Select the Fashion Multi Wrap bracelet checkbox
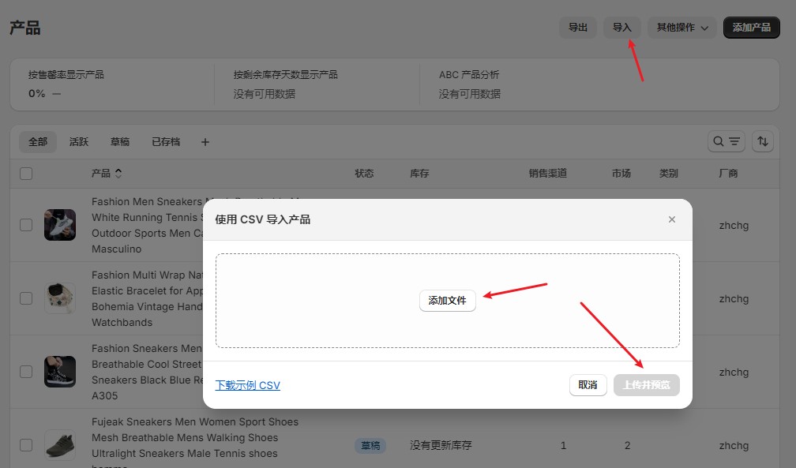Viewport: 796px width, 468px height. [26, 298]
